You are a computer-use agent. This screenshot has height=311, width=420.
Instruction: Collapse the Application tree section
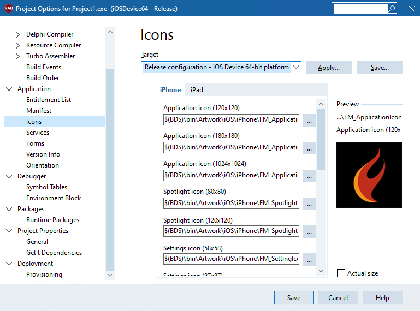click(9, 89)
